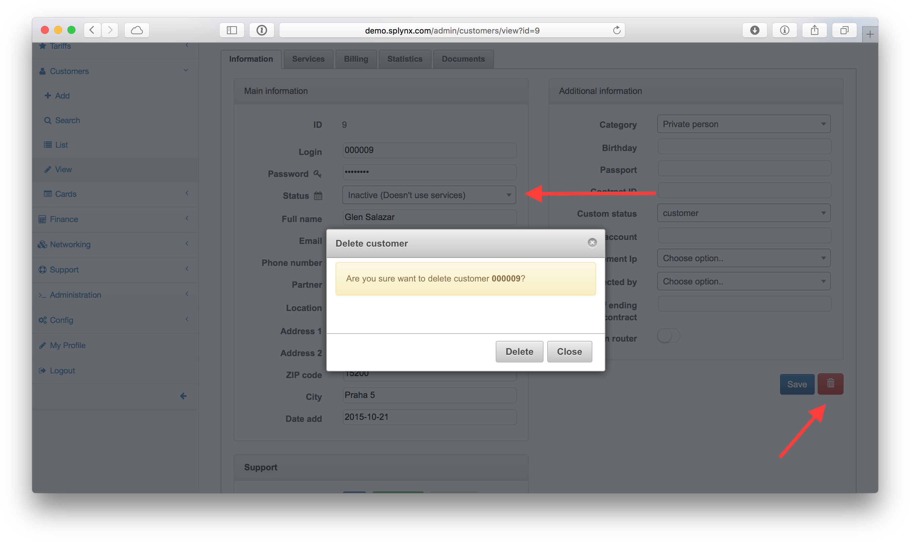
Task: Open the Safari share icon
Action: 815,30
